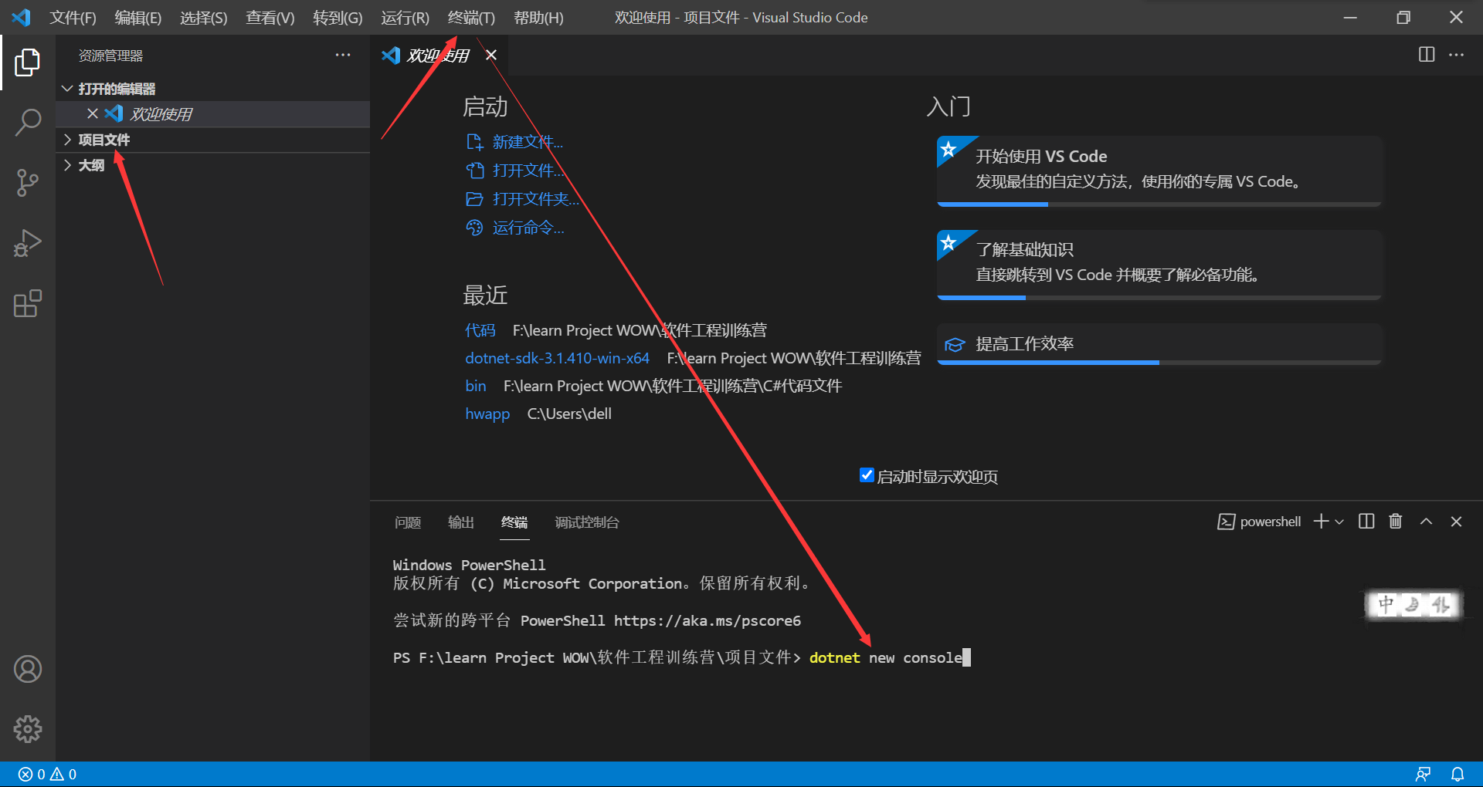Open 开始使用 VS Code walkthrough card
The image size is (1483, 787).
(x=1159, y=171)
